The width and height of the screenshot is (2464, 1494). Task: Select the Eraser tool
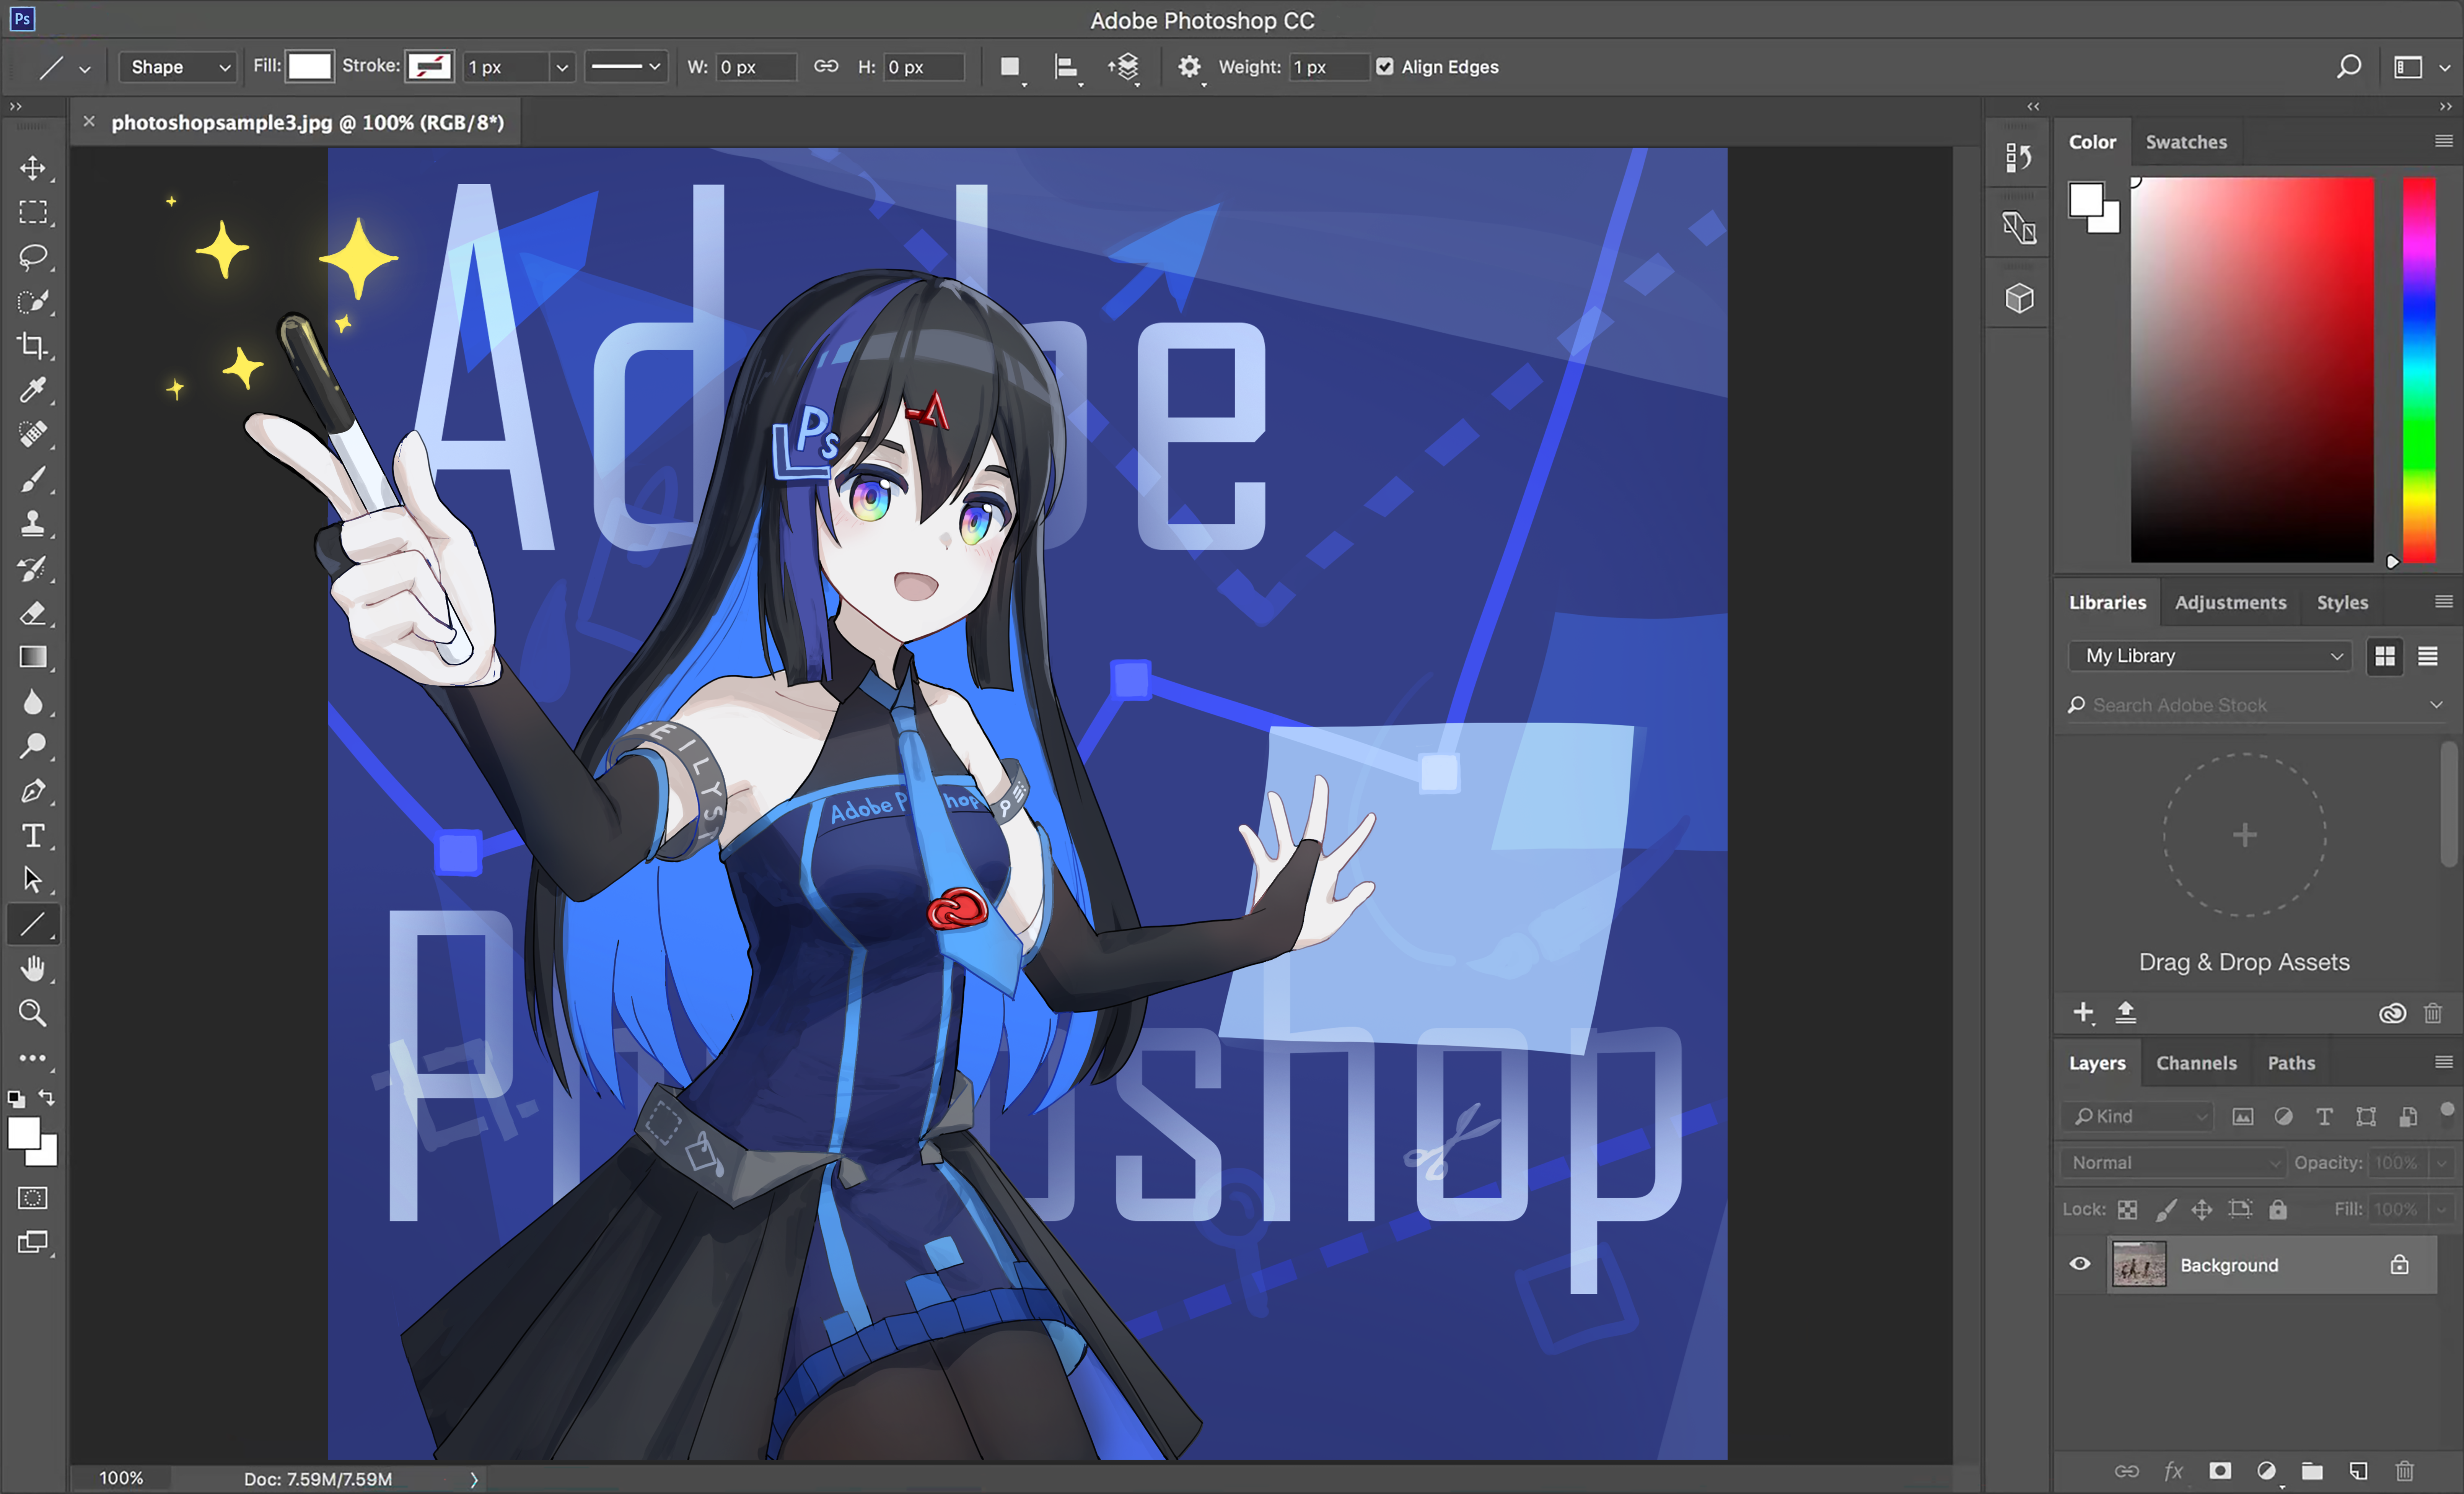coord(32,613)
